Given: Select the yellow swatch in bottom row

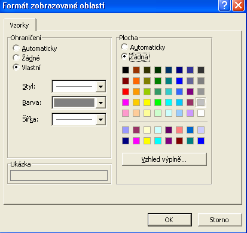Looking at the screenshot, I should tap(147, 141).
